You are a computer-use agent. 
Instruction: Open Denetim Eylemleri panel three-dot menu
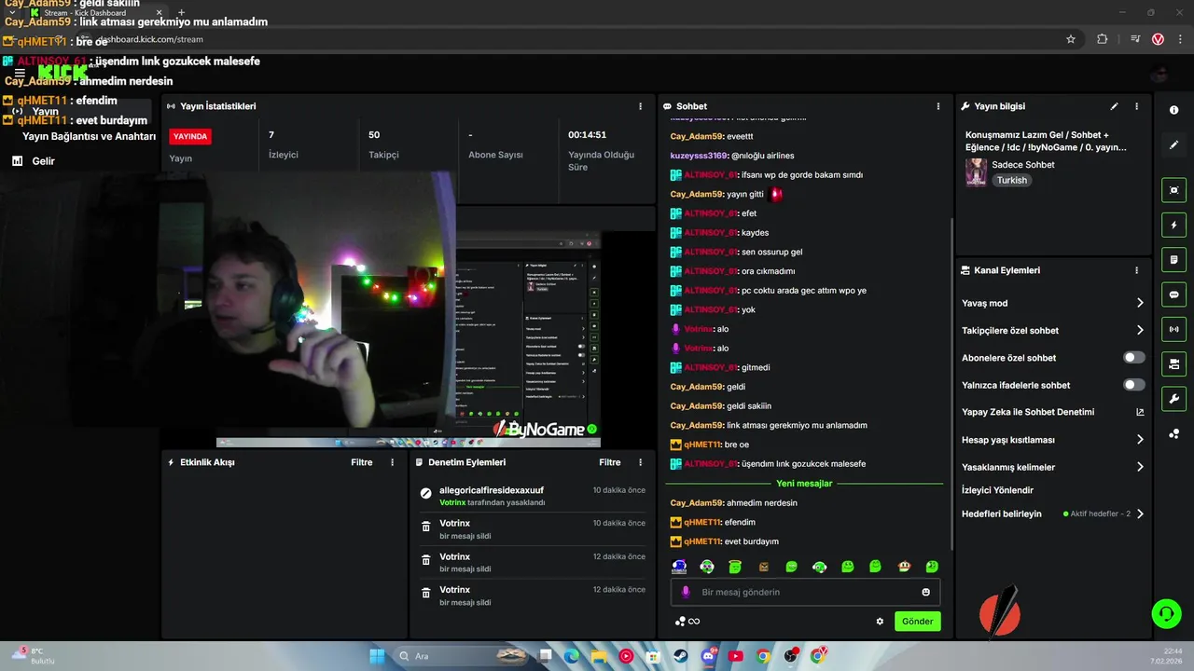point(640,462)
